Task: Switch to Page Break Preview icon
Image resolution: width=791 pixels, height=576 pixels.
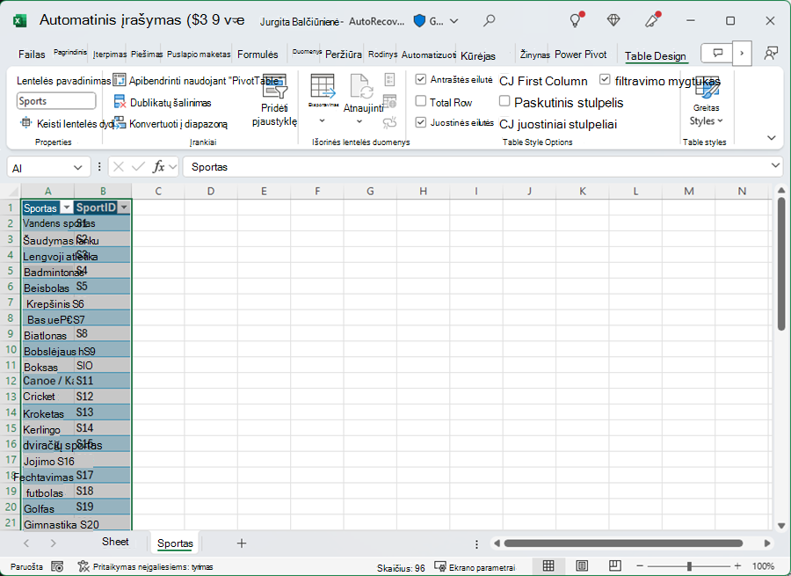Action: pos(615,566)
